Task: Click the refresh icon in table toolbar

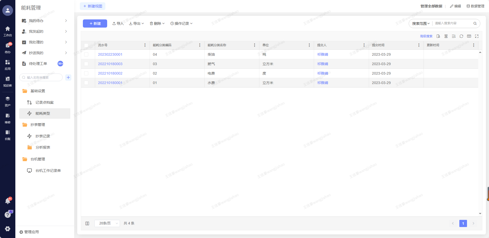Action: [461, 36]
